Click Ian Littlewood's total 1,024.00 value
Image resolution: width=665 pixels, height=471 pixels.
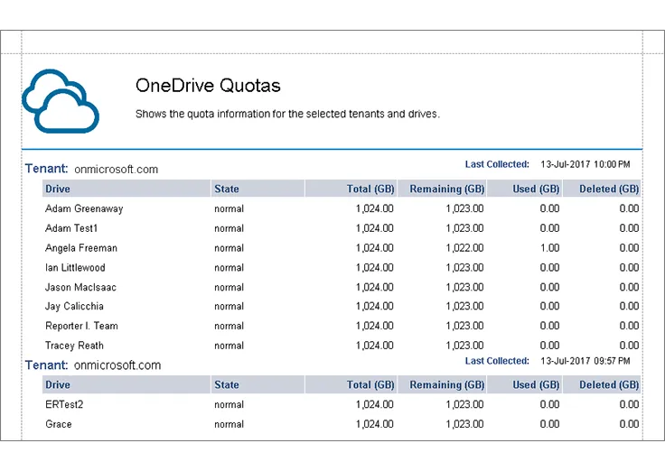point(374,268)
